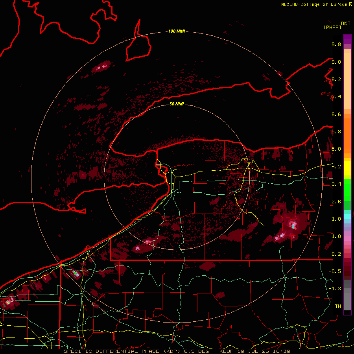Screen dimensions: 354x354
Task: Pick the cyan colorbar band
Action: [x=347, y=216]
